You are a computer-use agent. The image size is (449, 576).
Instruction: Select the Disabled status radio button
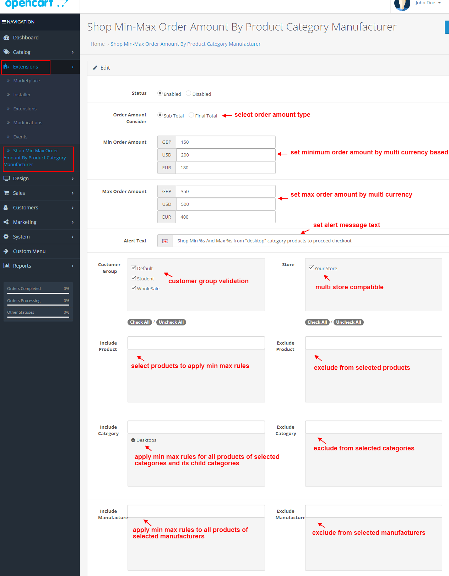[x=189, y=93]
